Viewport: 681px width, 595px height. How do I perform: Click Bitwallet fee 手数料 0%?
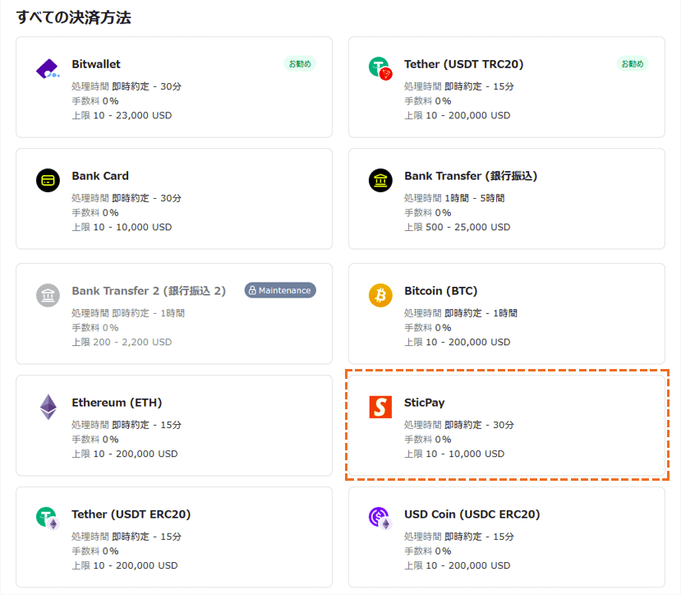[95, 101]
